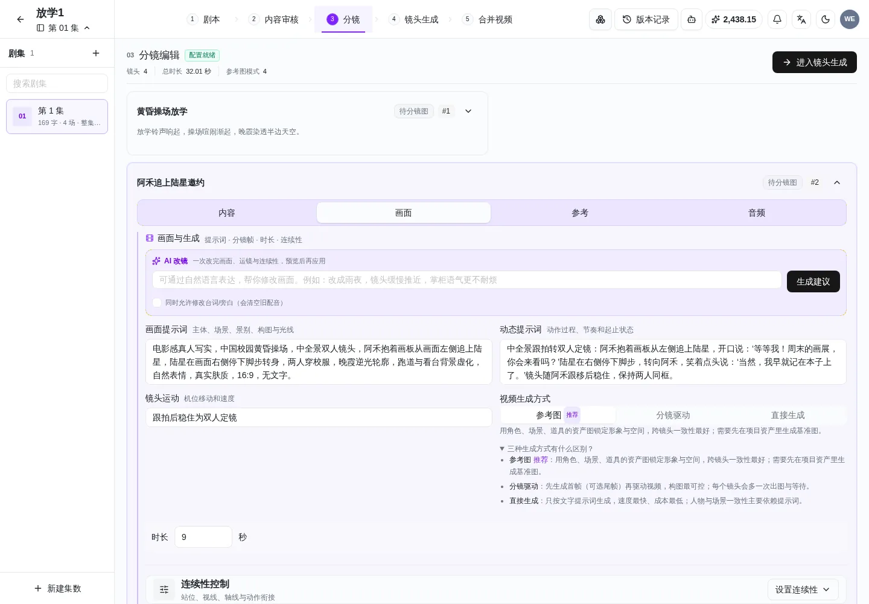
Task: Go to step 1 剧本
Action: [x=203, y=19]
